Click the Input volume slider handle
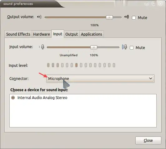 click(x=94, y=47)
